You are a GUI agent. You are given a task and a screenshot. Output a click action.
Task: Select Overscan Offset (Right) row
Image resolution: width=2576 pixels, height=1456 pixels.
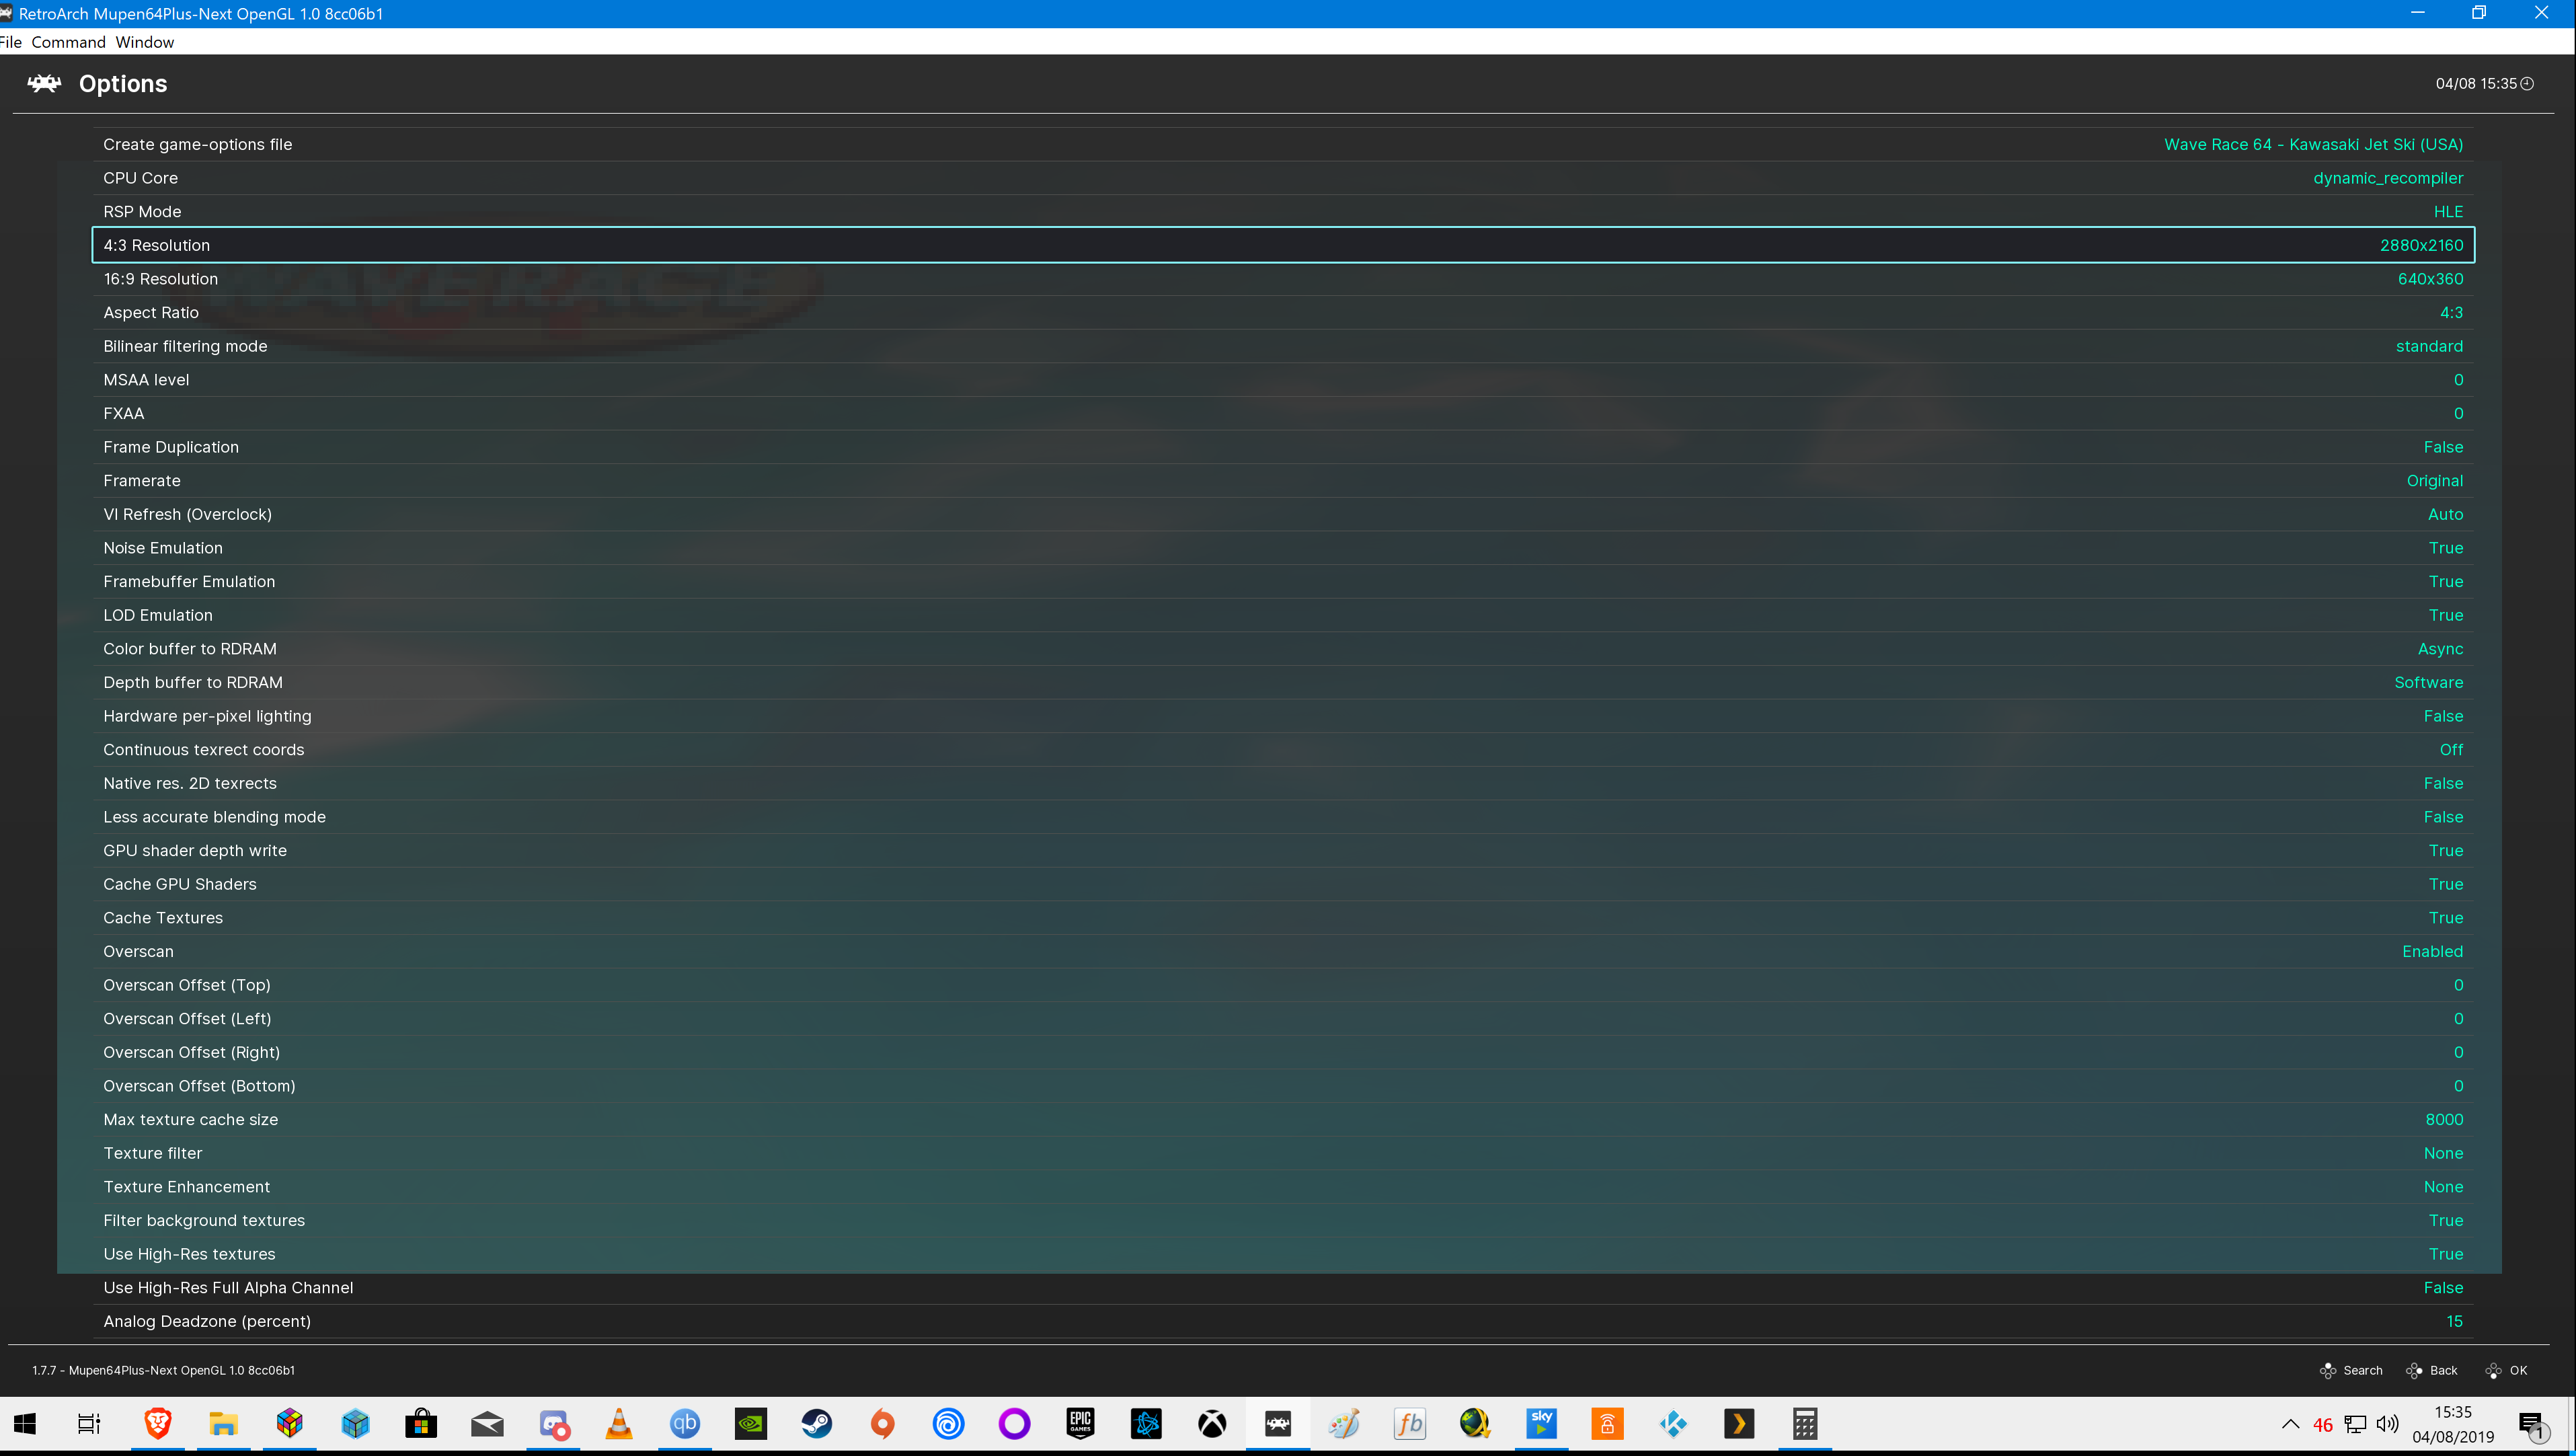(1283, 1053)
